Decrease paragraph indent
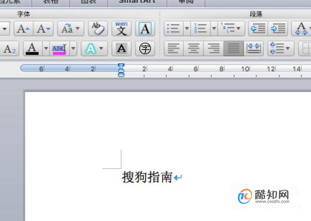The height and width of the screenshot is (221, 311). pos(258,29)
